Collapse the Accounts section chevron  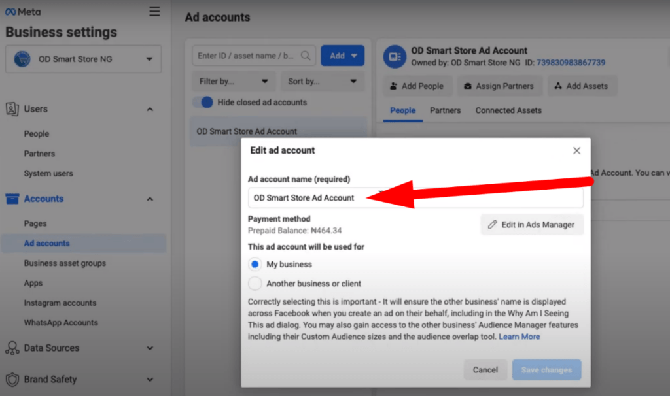click(x=150, y=199)
